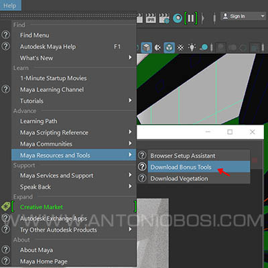Click the teal circular render icon

[178, 18]
